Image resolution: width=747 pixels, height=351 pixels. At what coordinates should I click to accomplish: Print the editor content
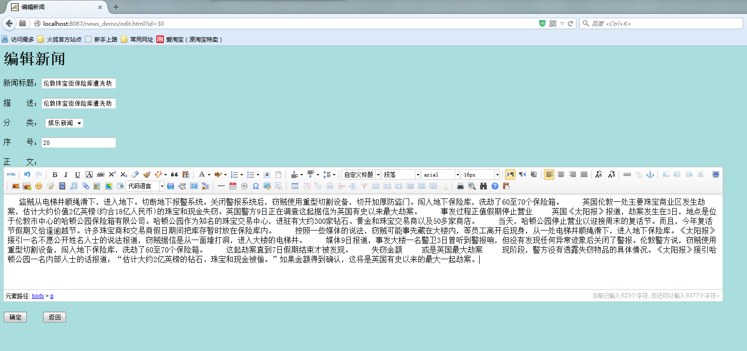[460, 186]
